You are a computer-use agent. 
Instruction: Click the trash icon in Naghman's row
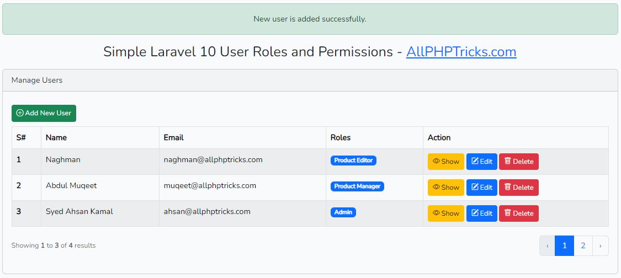(507, 161)
